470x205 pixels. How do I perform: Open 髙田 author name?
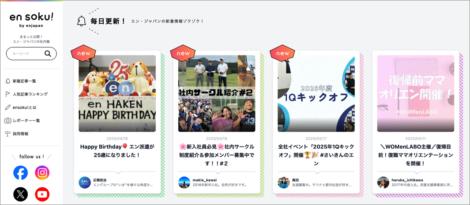[x=296, y=180]
